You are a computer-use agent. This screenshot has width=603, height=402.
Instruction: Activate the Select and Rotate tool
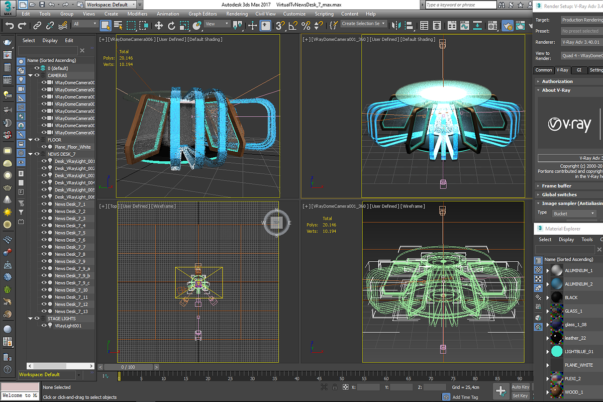pos(171,25)
